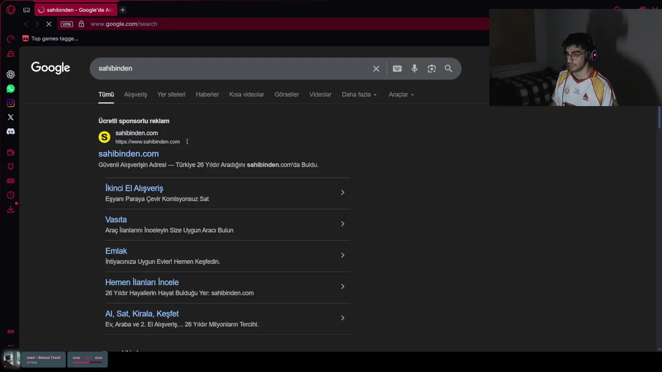The width and height of the screenshot is (662, 372).
Task: Open the History clock sidebar icon
Action: click(10, 195)
